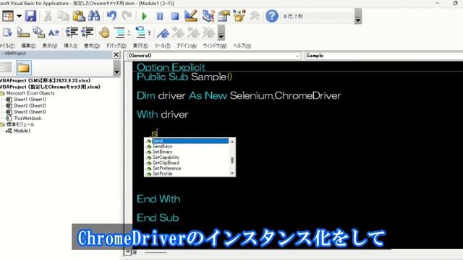Screen dimensions: 463x260
Task: Select the Microsoft Excel Objects folder
Action: point(30,93)
